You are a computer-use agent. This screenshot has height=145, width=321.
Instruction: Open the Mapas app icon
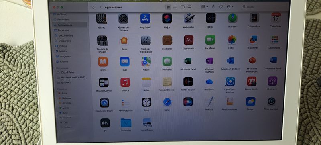146,61
